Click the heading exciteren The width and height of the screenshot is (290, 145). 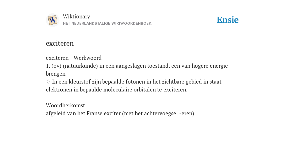[60, 43]
